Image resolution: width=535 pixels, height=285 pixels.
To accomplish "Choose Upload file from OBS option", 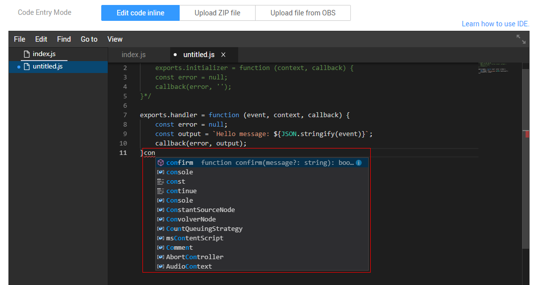I will click(303, 13).
